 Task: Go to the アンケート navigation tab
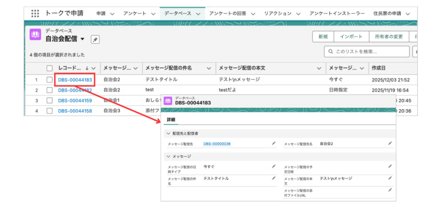pos(135,14)
